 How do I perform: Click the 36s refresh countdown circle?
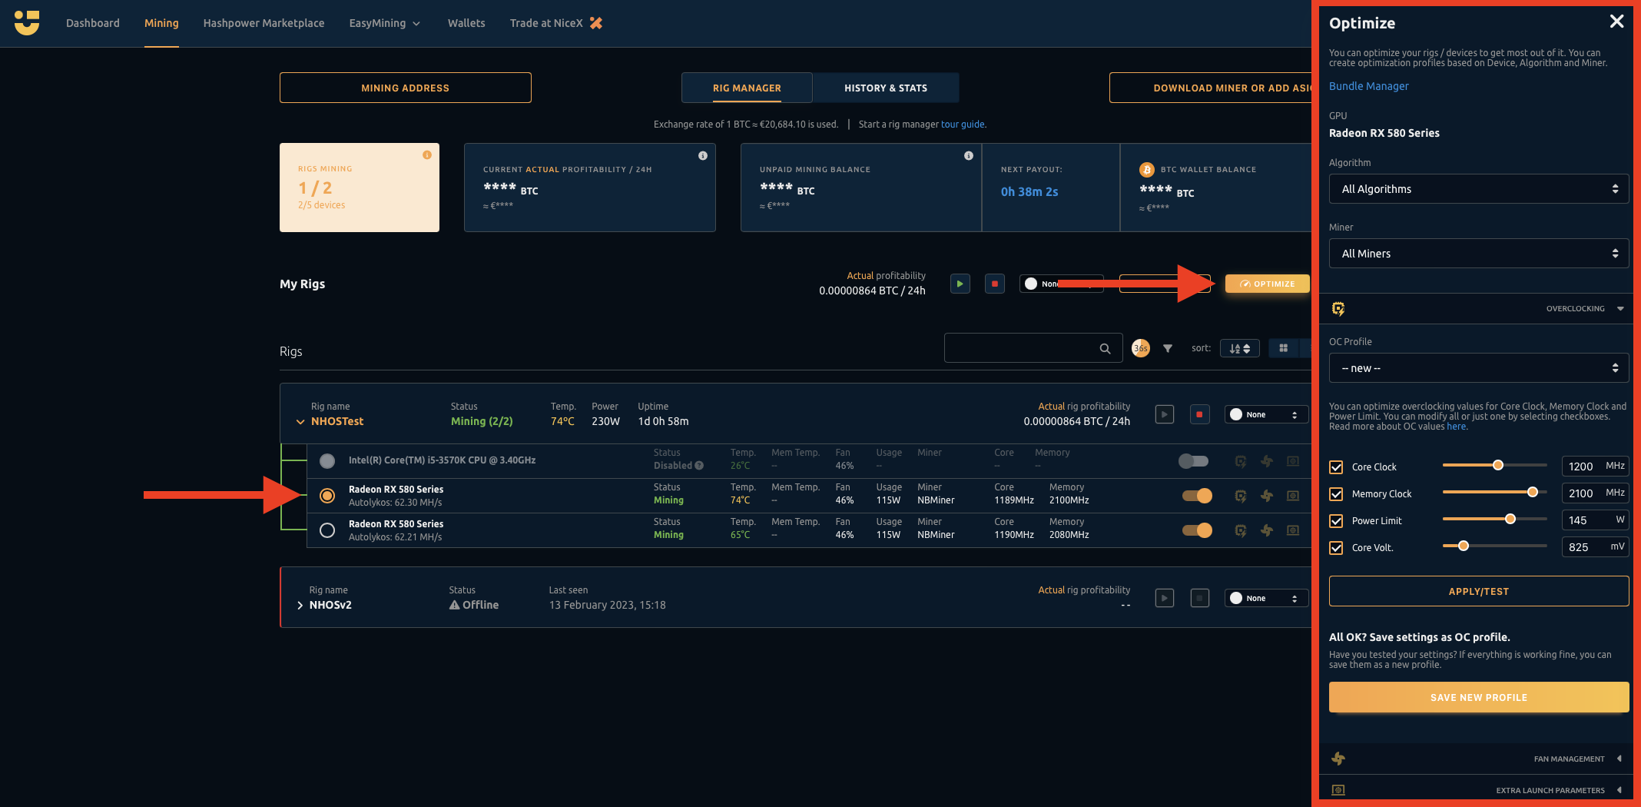click(x=1140, y=347)
